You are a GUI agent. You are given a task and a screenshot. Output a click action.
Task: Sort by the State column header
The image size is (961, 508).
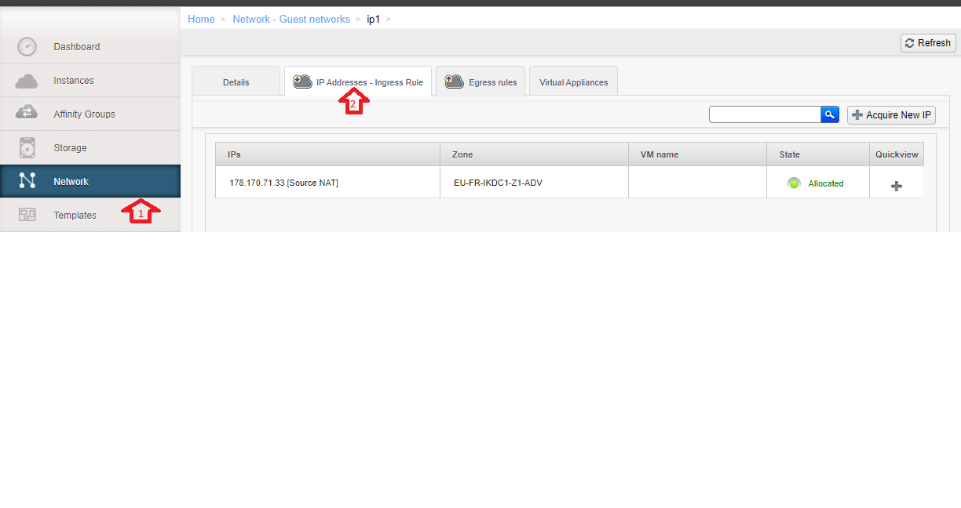pos(818,154)
